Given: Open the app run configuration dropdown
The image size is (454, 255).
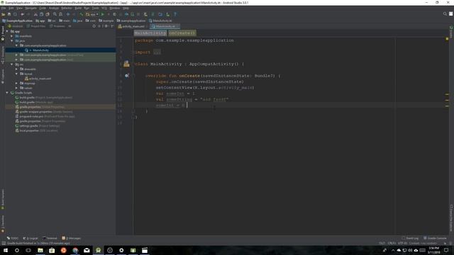Looking at the screenshot, I should (92, 14).
